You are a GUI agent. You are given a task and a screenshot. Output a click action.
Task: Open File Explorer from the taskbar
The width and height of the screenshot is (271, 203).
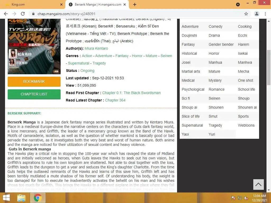(x=21, y=198)
